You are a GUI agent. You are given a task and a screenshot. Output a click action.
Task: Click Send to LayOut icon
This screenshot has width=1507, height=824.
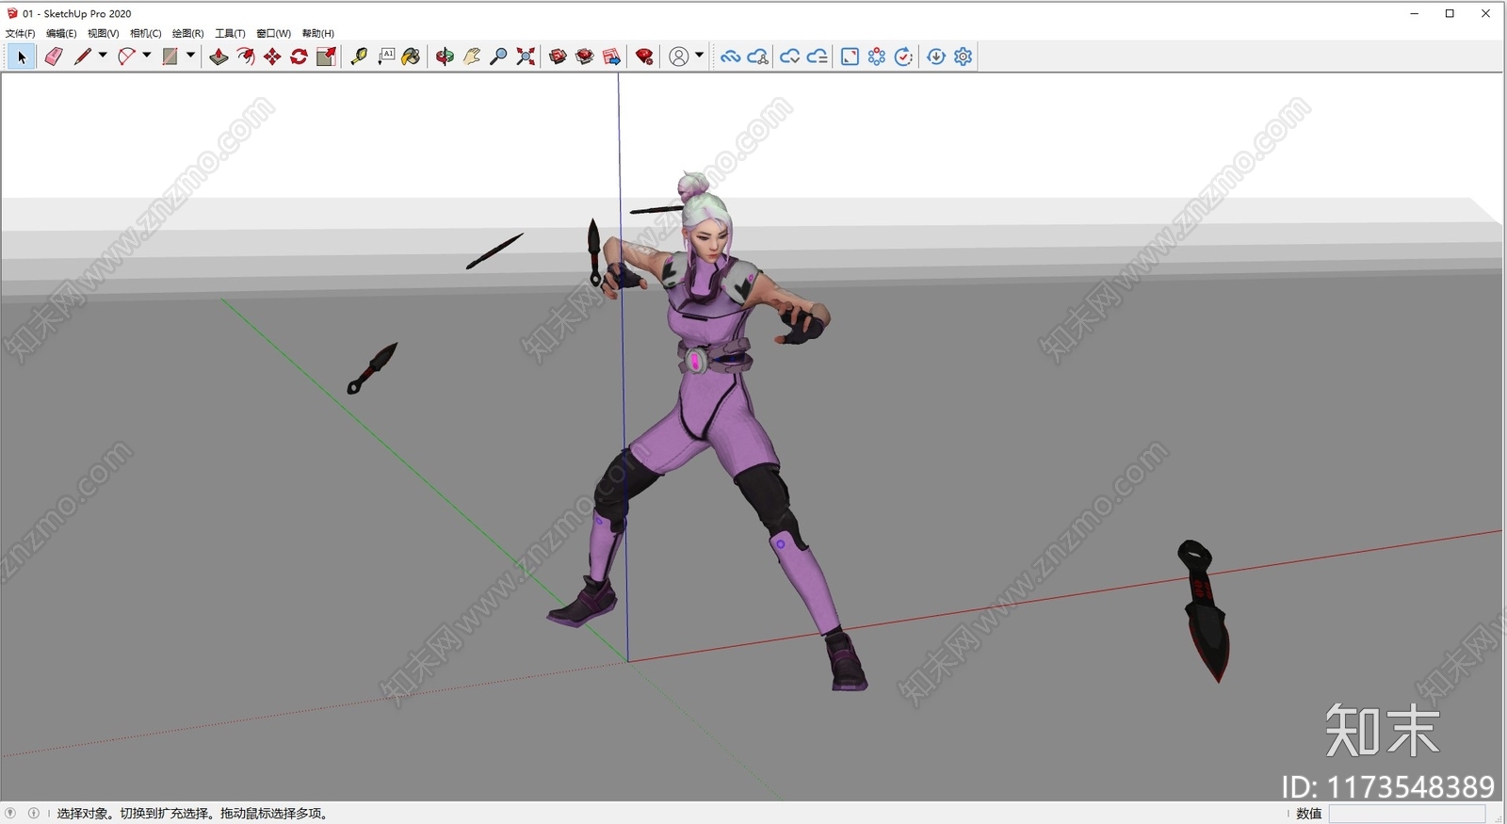611,57
